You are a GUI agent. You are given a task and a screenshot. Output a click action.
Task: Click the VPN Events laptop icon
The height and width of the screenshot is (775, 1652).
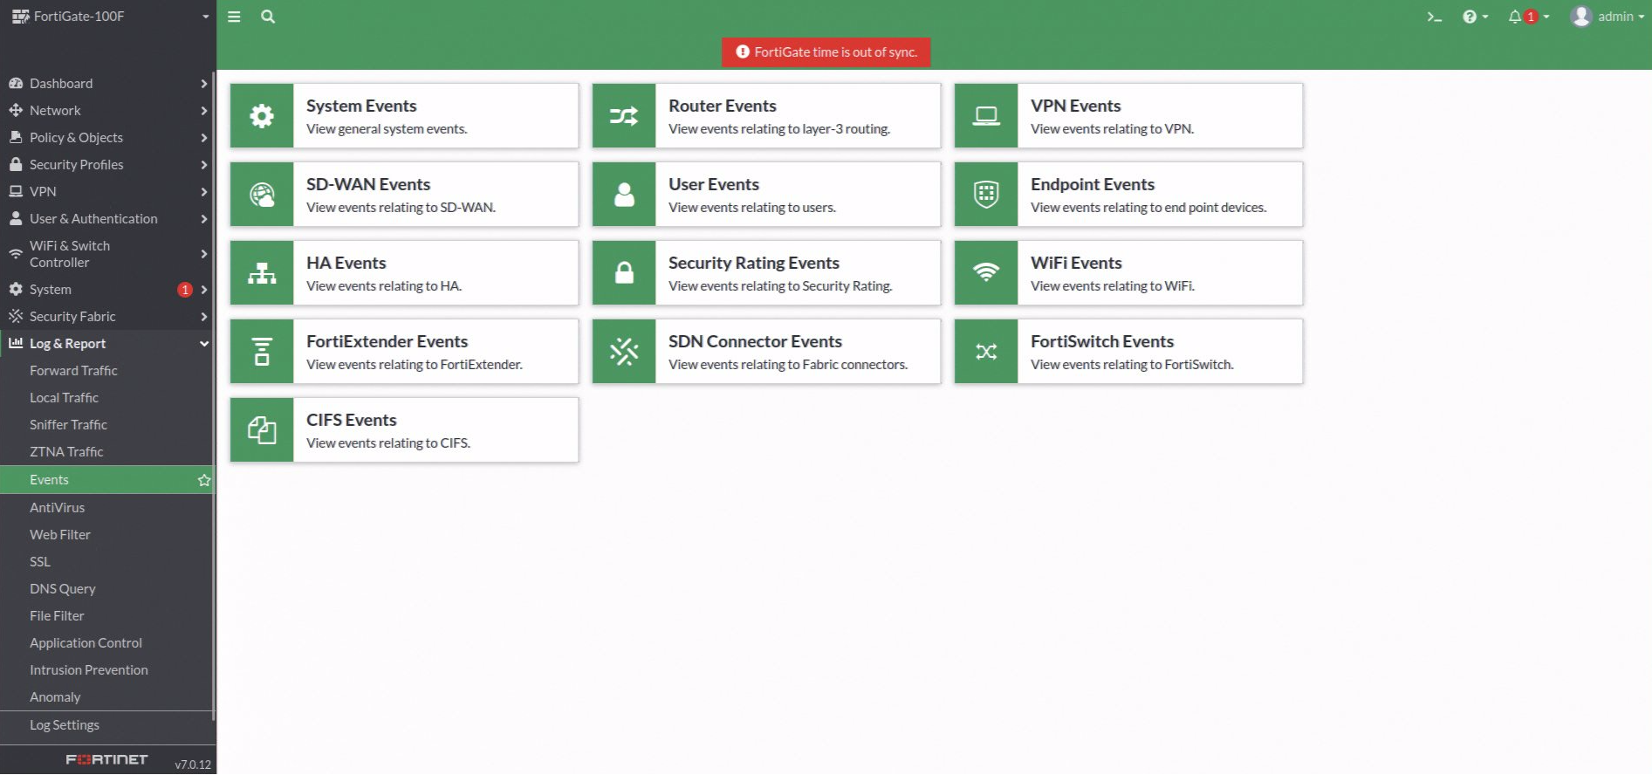point(986,116)
